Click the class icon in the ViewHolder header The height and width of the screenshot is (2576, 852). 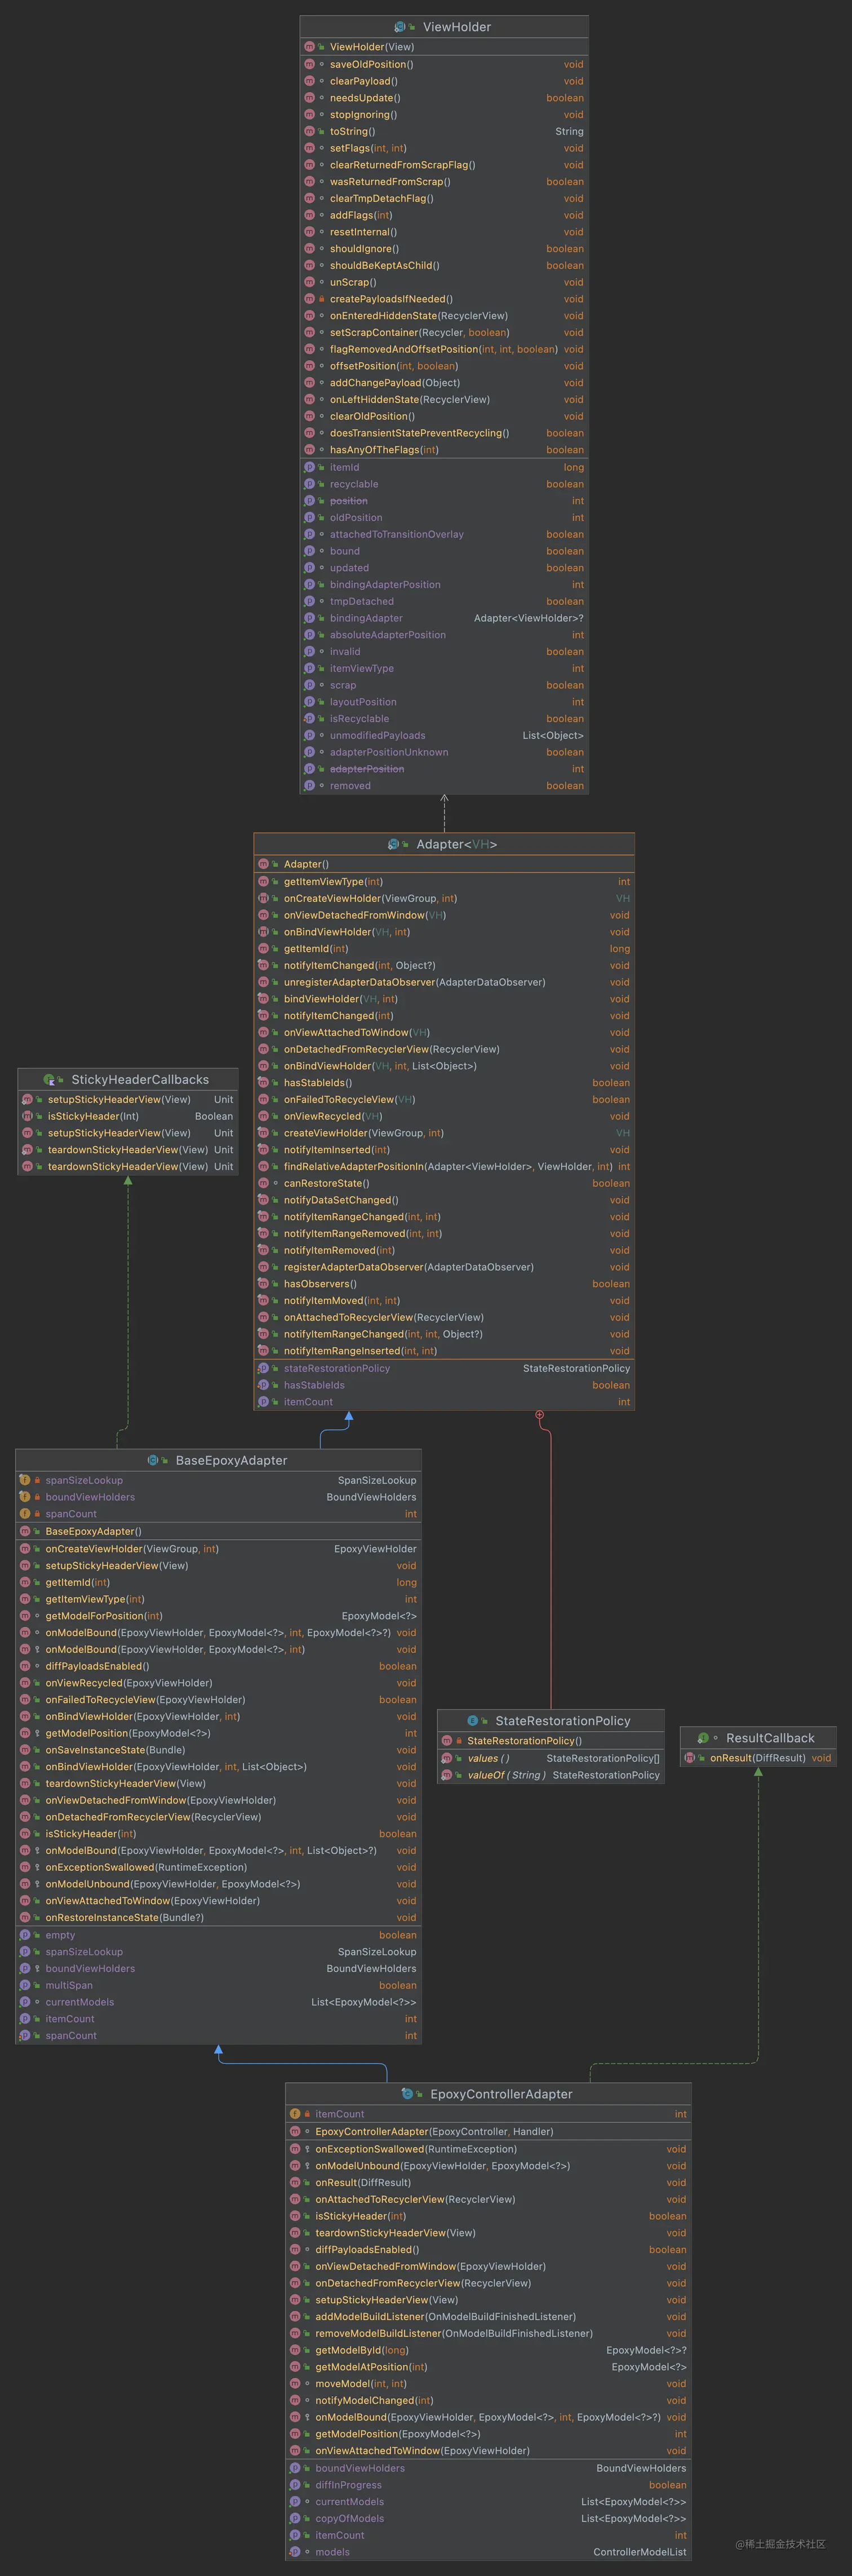point(400,27)
